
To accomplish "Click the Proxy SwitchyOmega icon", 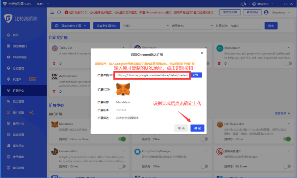I will pos(137,152).
